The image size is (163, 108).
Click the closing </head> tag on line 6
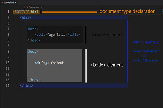click(x=34, y=40)
